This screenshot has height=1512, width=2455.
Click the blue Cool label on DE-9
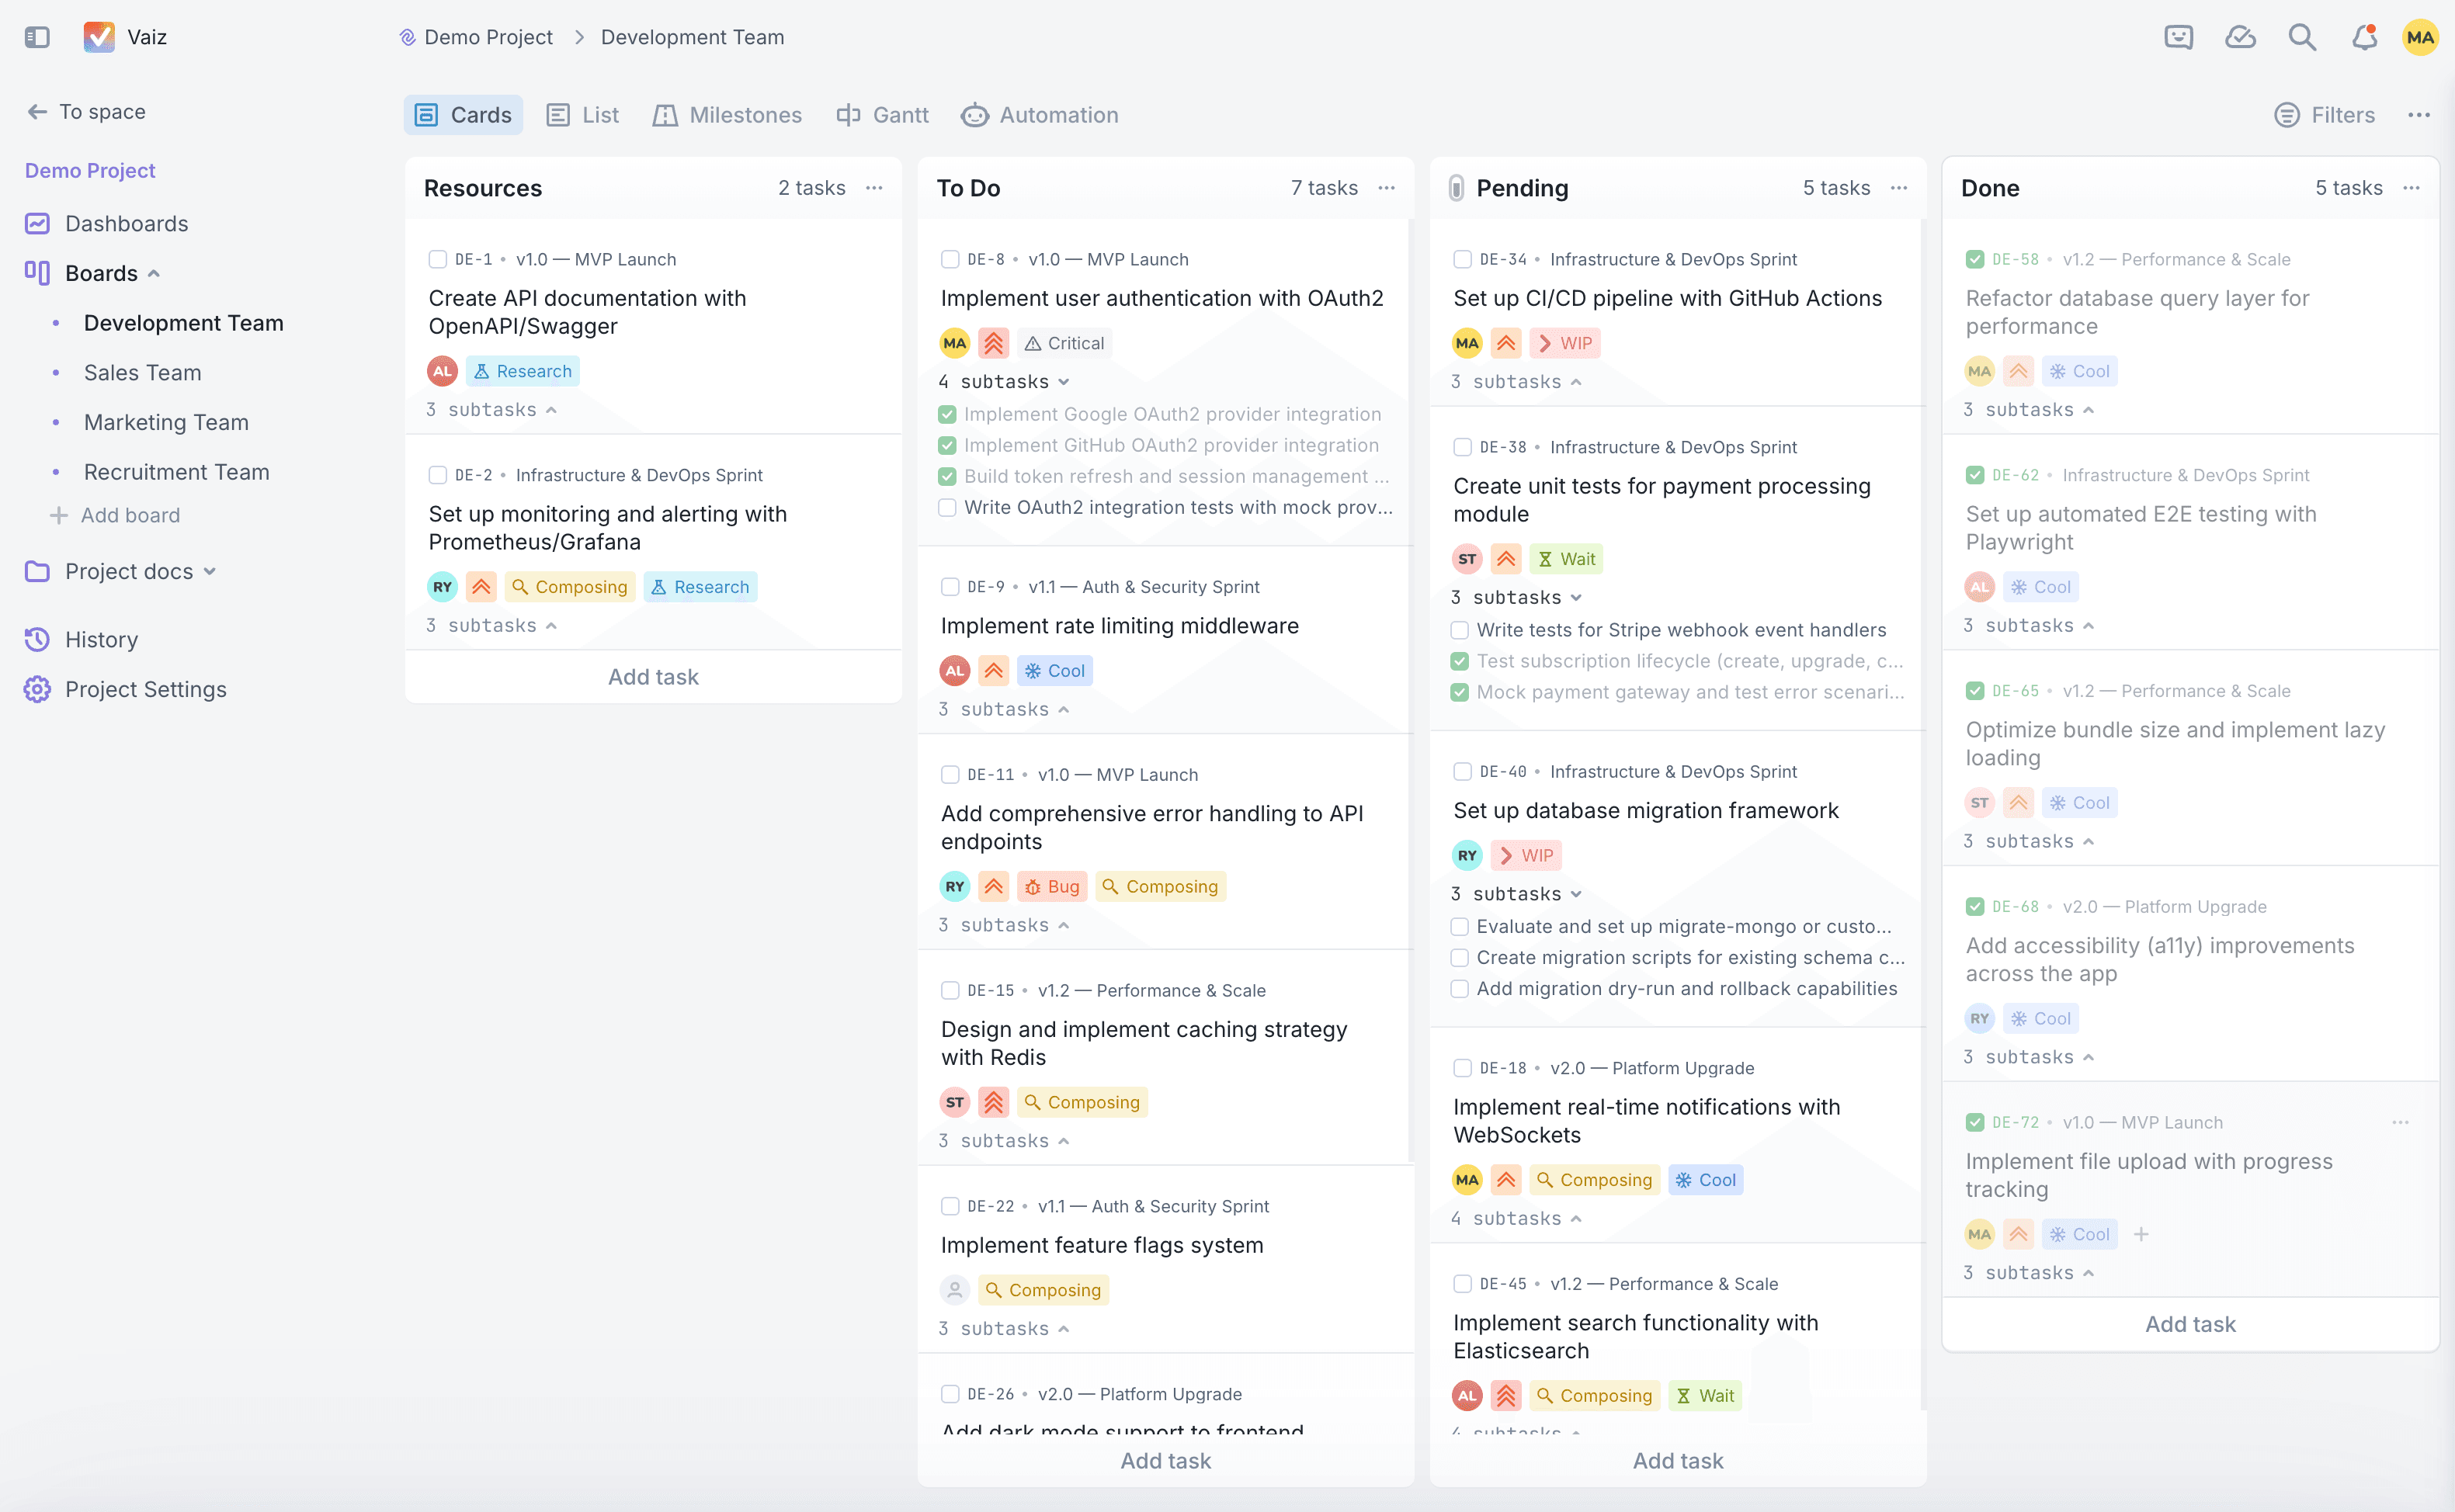[1054, 671]
